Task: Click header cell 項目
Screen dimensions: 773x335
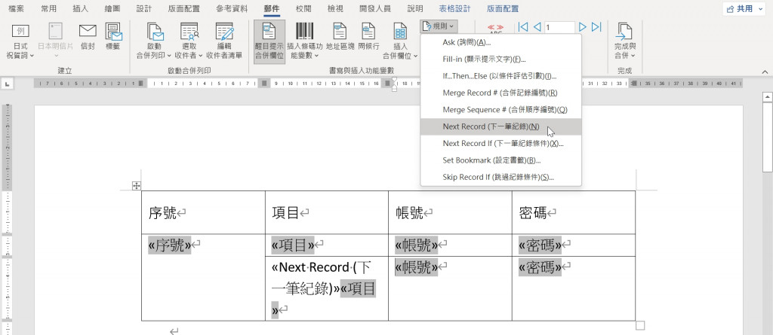Action: [326, 212]
